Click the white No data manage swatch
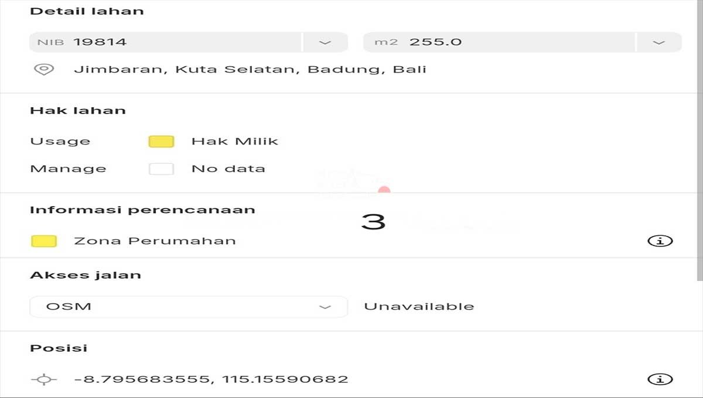 pyautogui.click(x=161, y=169)
